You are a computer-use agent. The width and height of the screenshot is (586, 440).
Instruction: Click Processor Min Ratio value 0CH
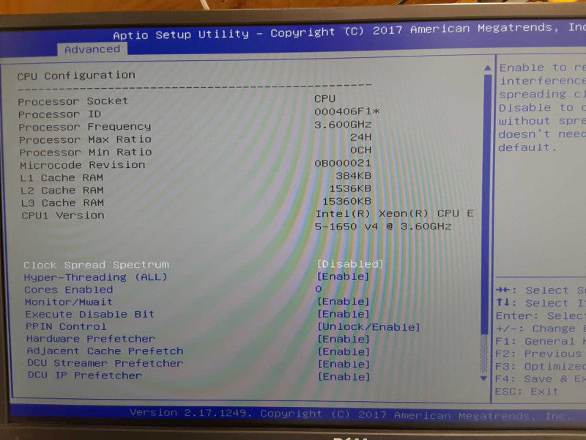point(360,150)
